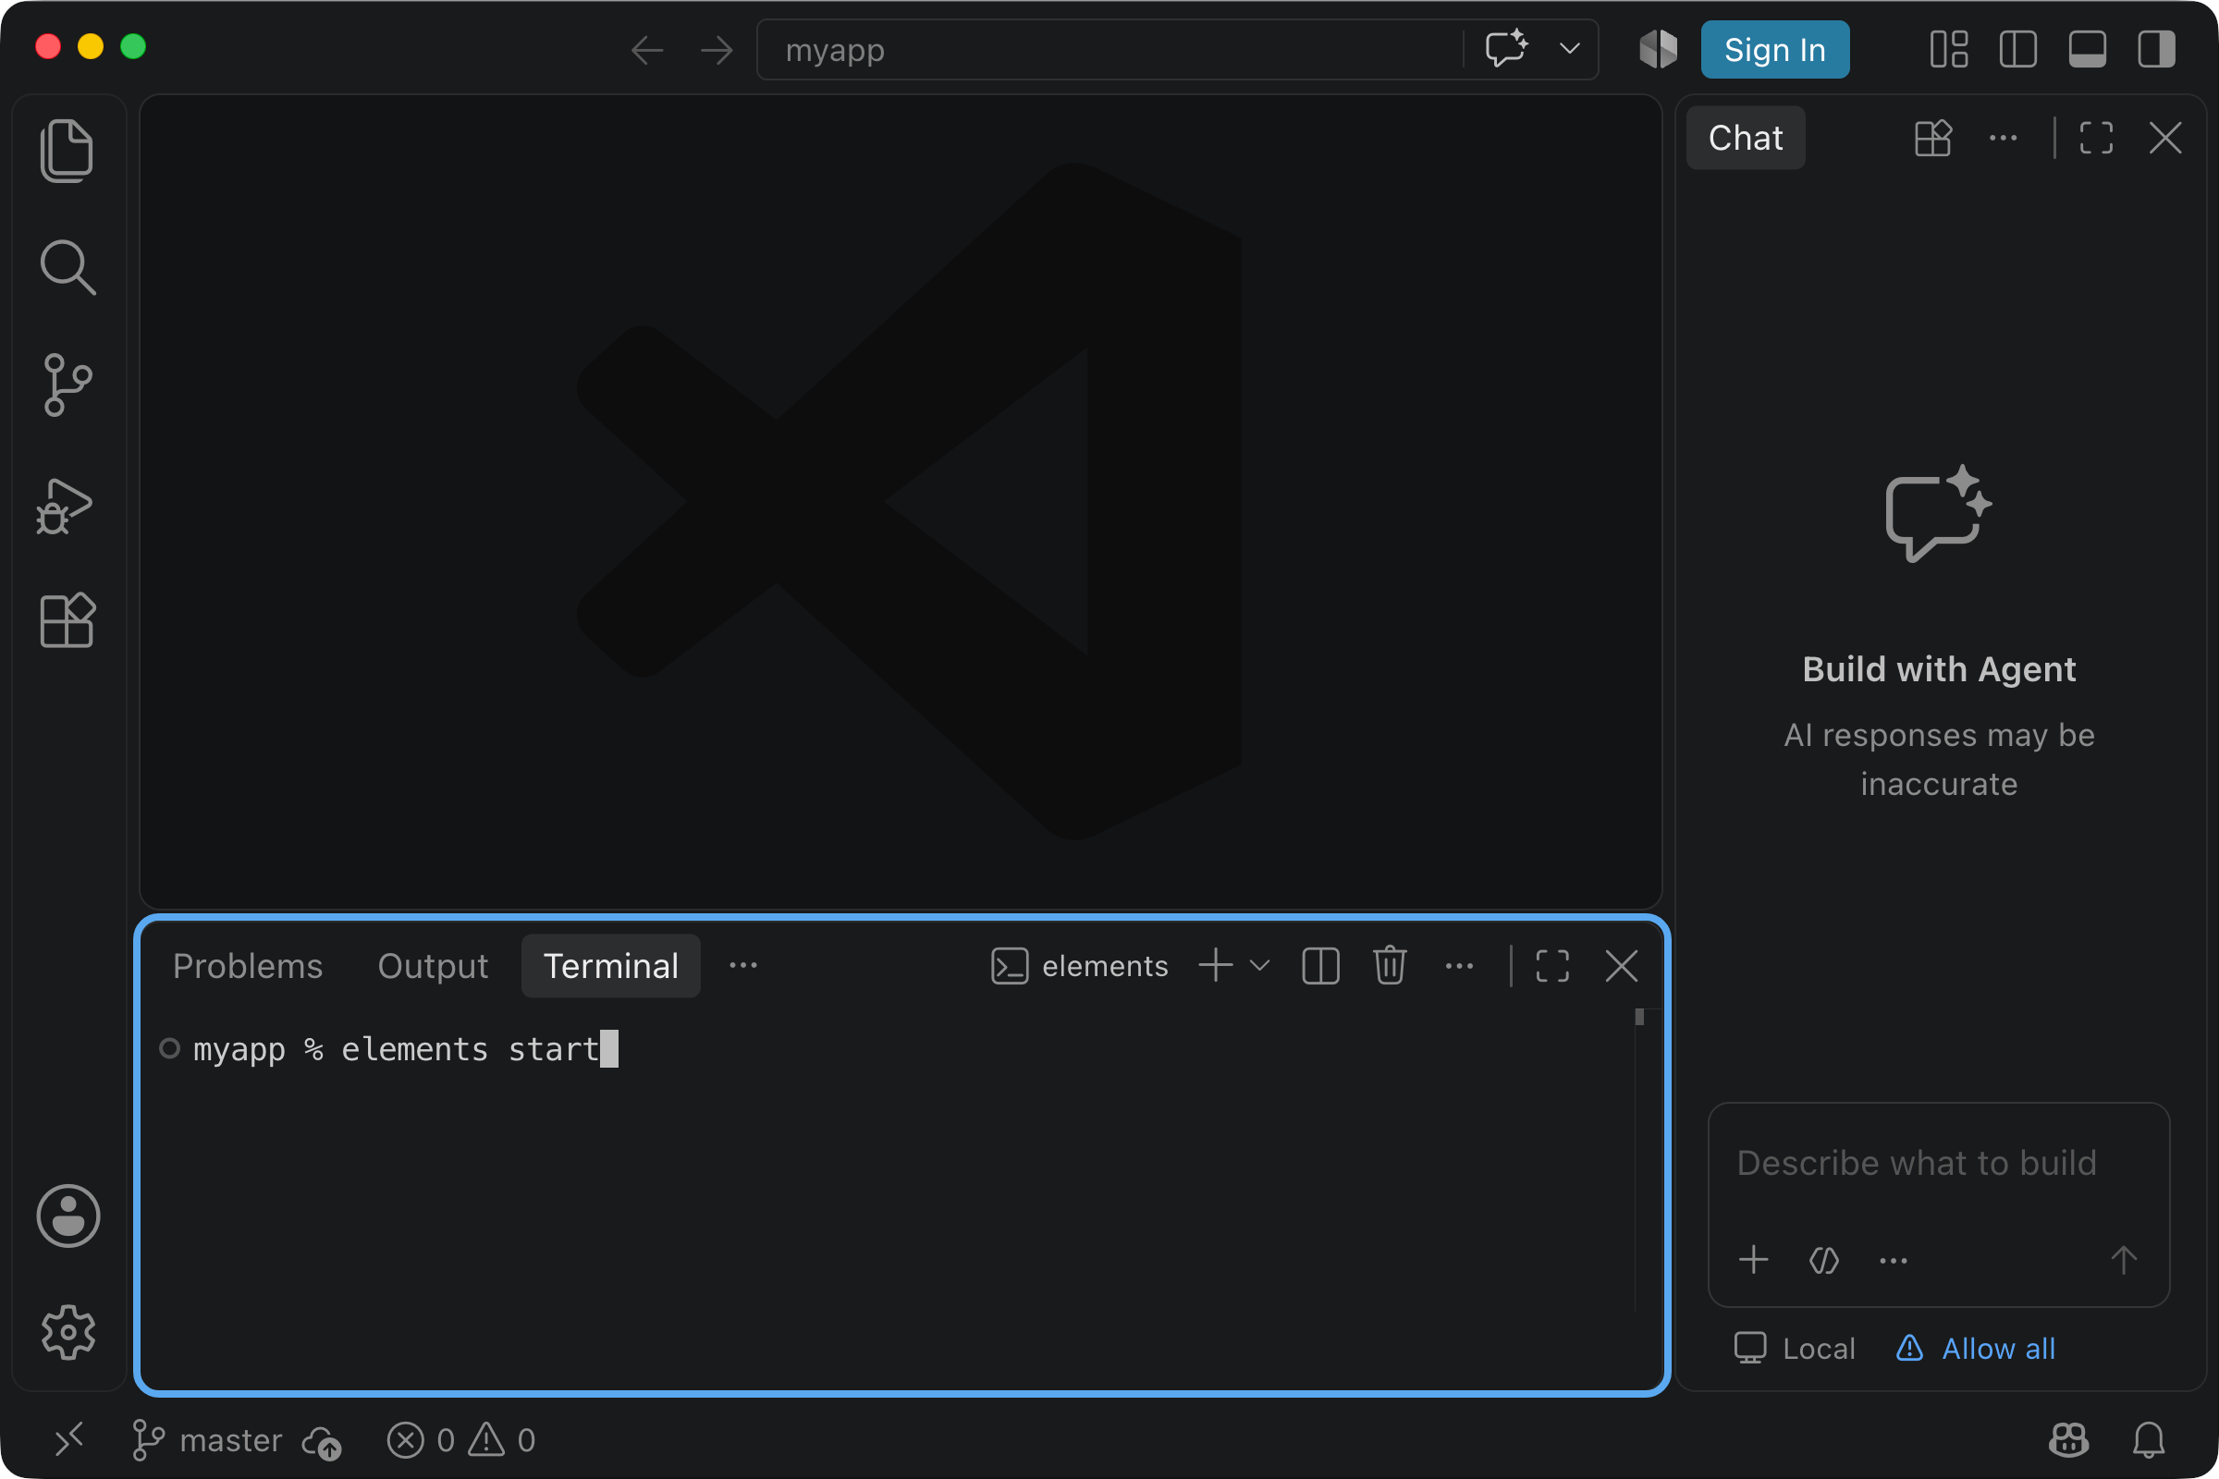Show more panel tabs ellipsis
This screenshot has width=2219, height=1479.
coord(743,966)
